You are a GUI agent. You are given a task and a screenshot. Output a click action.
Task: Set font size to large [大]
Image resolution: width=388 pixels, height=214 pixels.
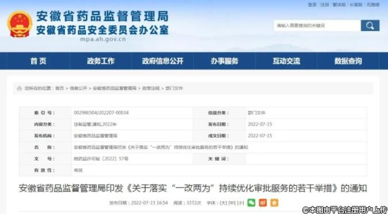(x=223, y=203)
